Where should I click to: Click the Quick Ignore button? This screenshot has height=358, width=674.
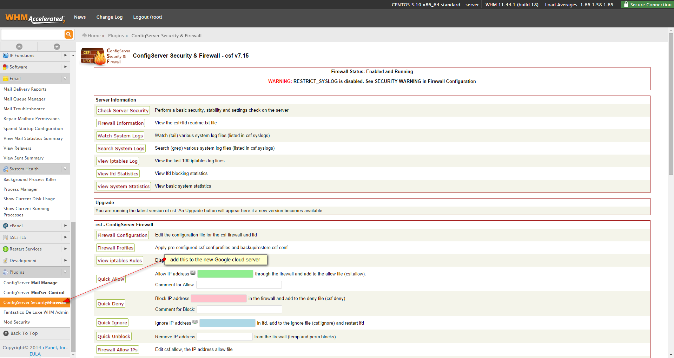pos(112,323)
